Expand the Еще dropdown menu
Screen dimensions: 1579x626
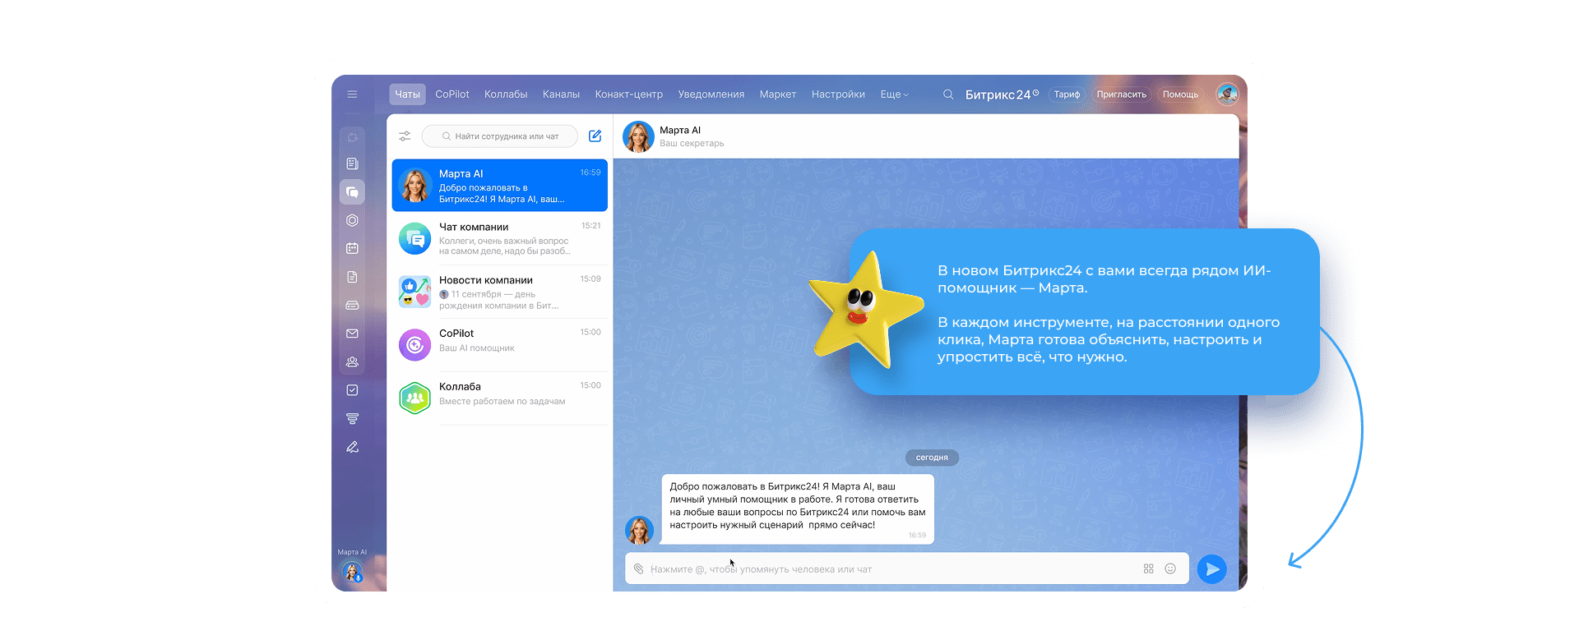894,94
